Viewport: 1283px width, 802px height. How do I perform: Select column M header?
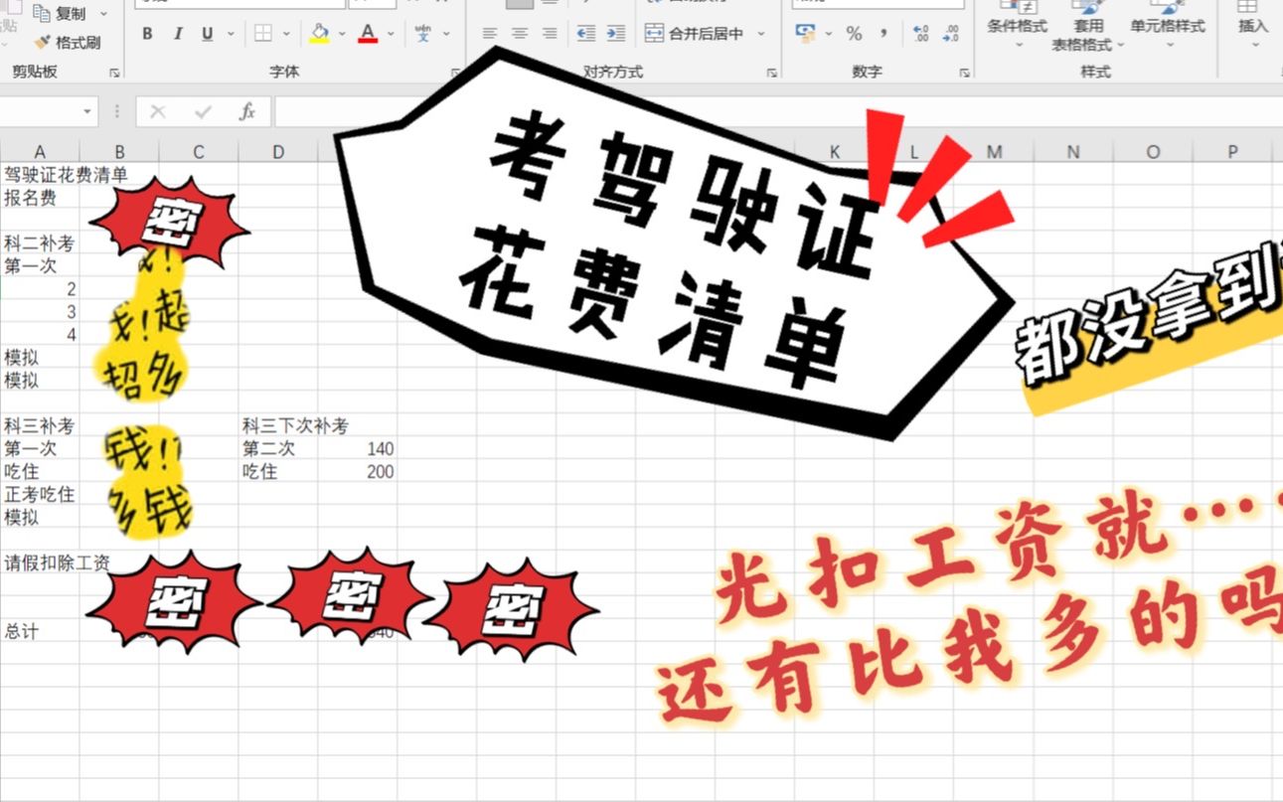994,151
